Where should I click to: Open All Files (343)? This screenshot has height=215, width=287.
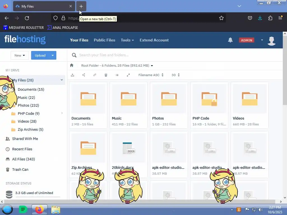[x=24, y=159]
